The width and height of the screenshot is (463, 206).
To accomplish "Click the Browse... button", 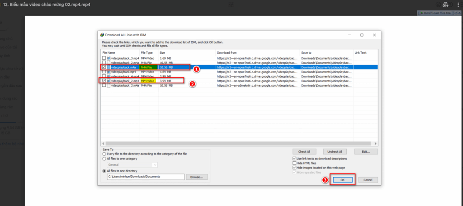I will tap(197, 177).
